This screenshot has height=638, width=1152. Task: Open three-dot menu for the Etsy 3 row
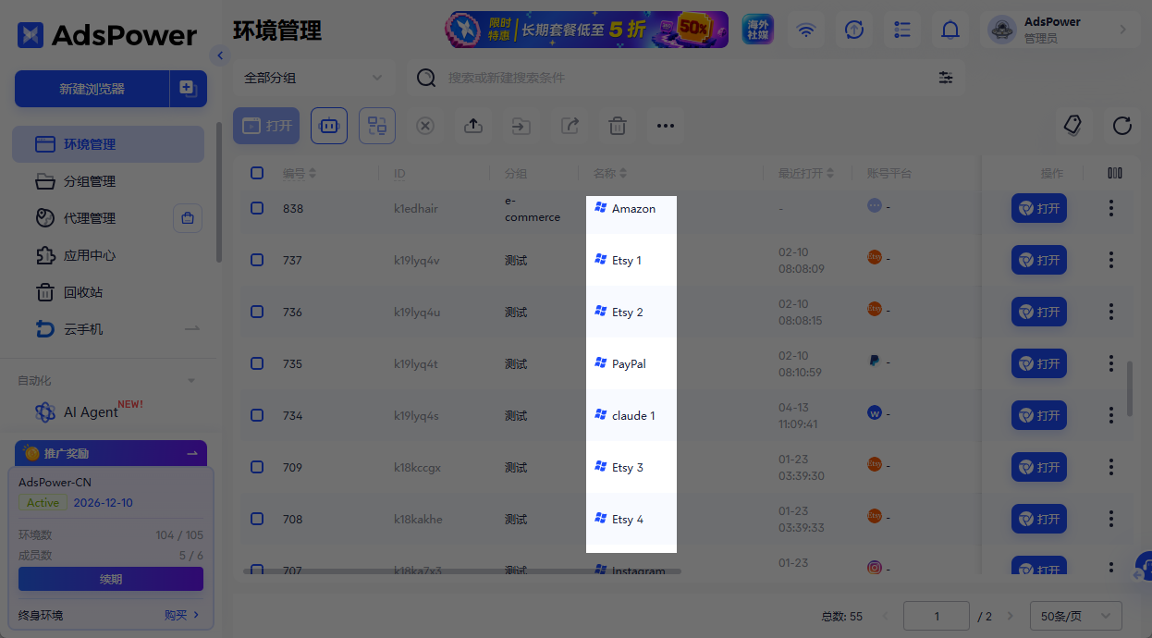1111,467
